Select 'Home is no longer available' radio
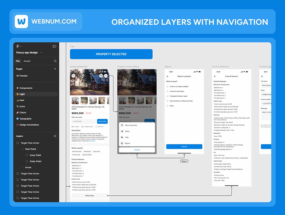285x215 pixels. pos(167,86)
